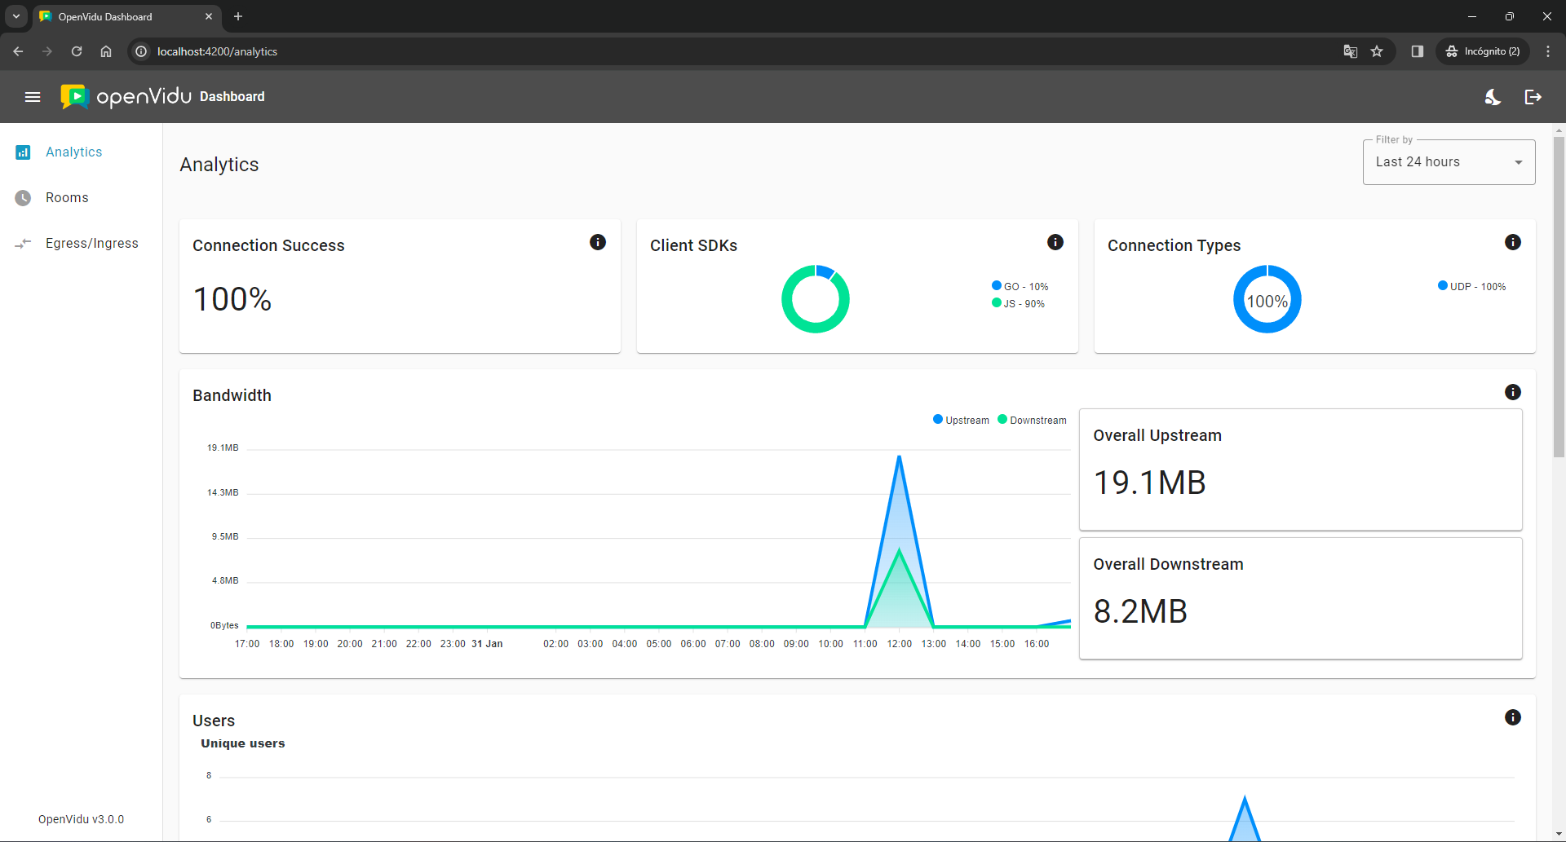1566x842 pixels.
Task: Click the logout icon in header
Action: 1533,97
